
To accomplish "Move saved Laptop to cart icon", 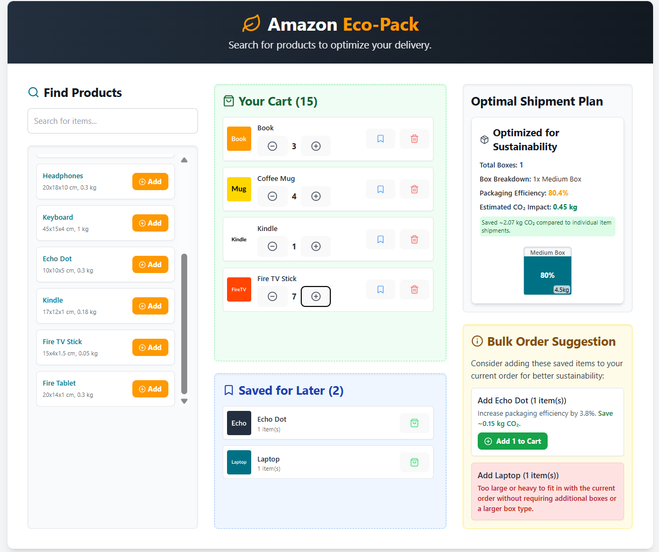I will 414,462.
